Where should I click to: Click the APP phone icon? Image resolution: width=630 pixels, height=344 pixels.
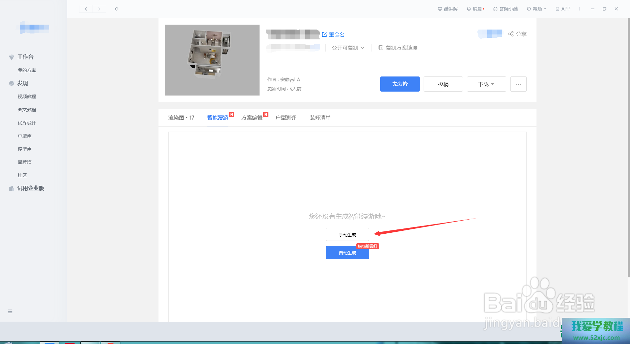click(557, 9)
